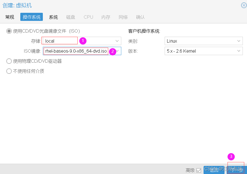The image size is (247, 174).
Task: Switch to the 内存 tab
Action: pos(106,17)
